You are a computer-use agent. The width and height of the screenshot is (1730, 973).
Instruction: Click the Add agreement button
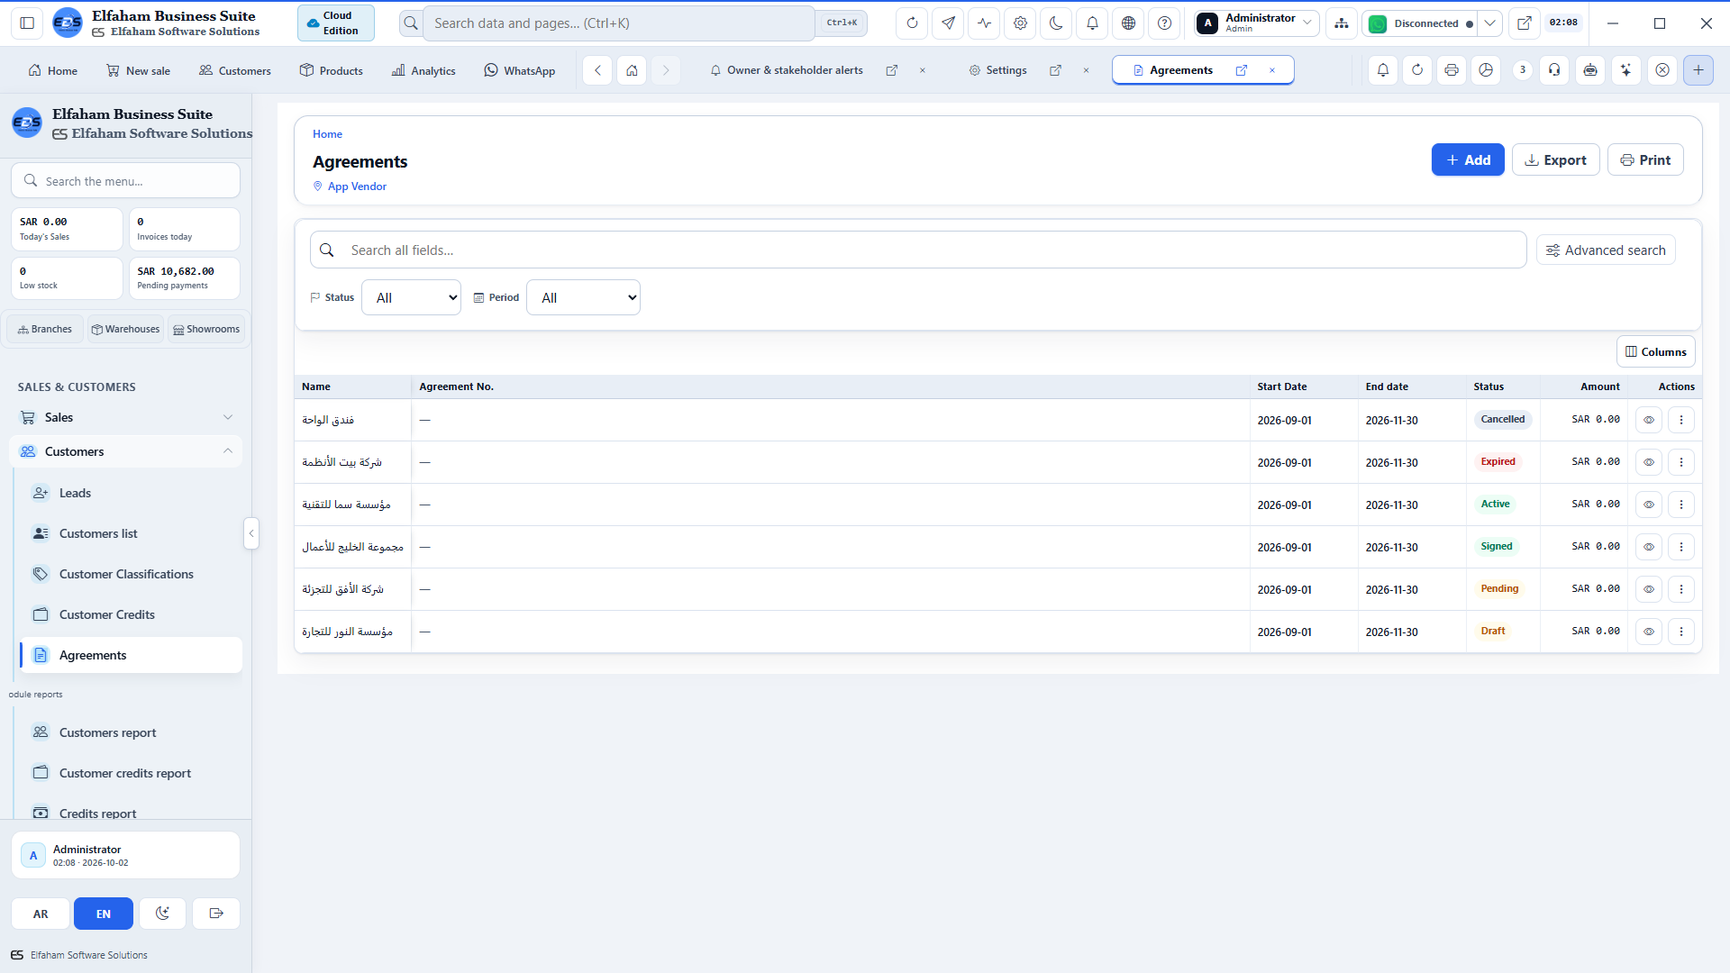[1468, 159]
